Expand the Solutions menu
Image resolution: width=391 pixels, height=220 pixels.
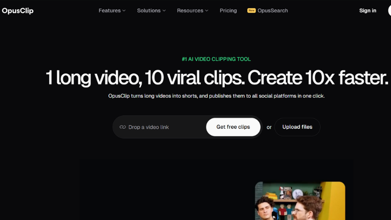tap(151, 10)
